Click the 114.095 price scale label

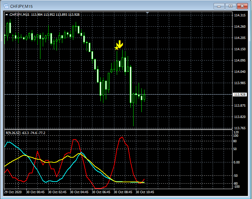coord(240,60)
